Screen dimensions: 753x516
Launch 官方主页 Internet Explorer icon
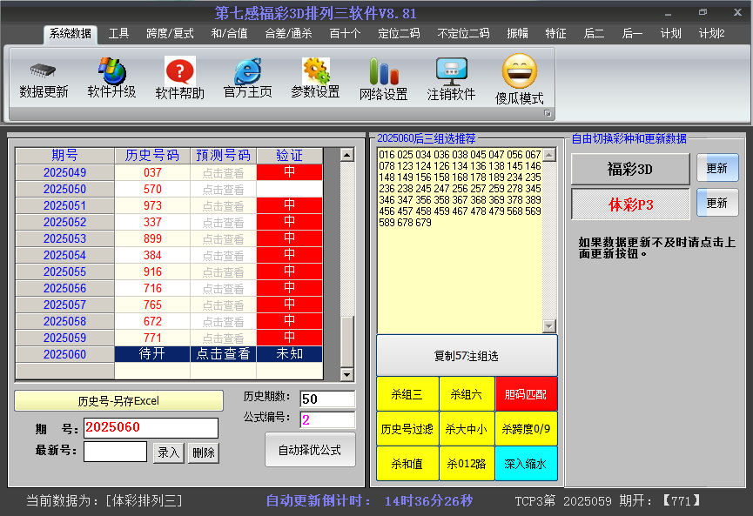point(248,71)
